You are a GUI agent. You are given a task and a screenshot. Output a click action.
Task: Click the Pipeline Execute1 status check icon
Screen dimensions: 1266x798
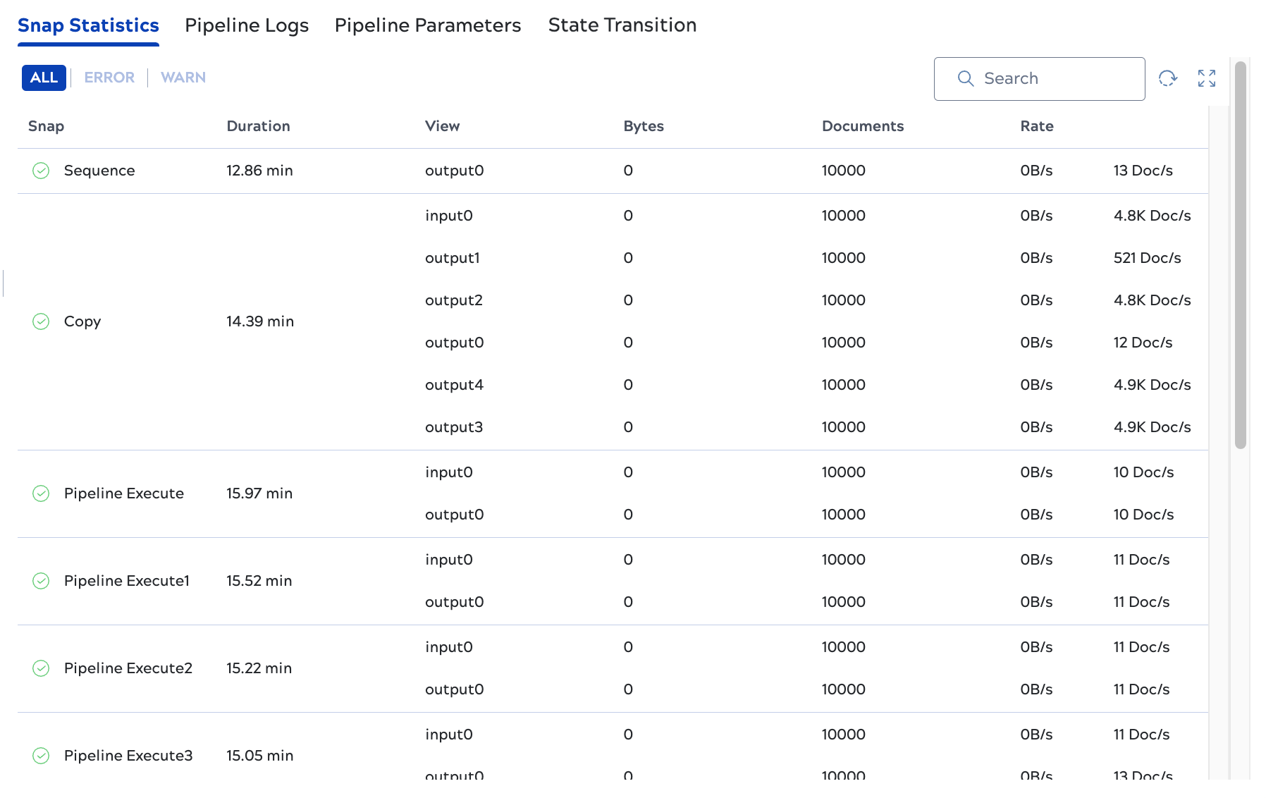(41, 581)
